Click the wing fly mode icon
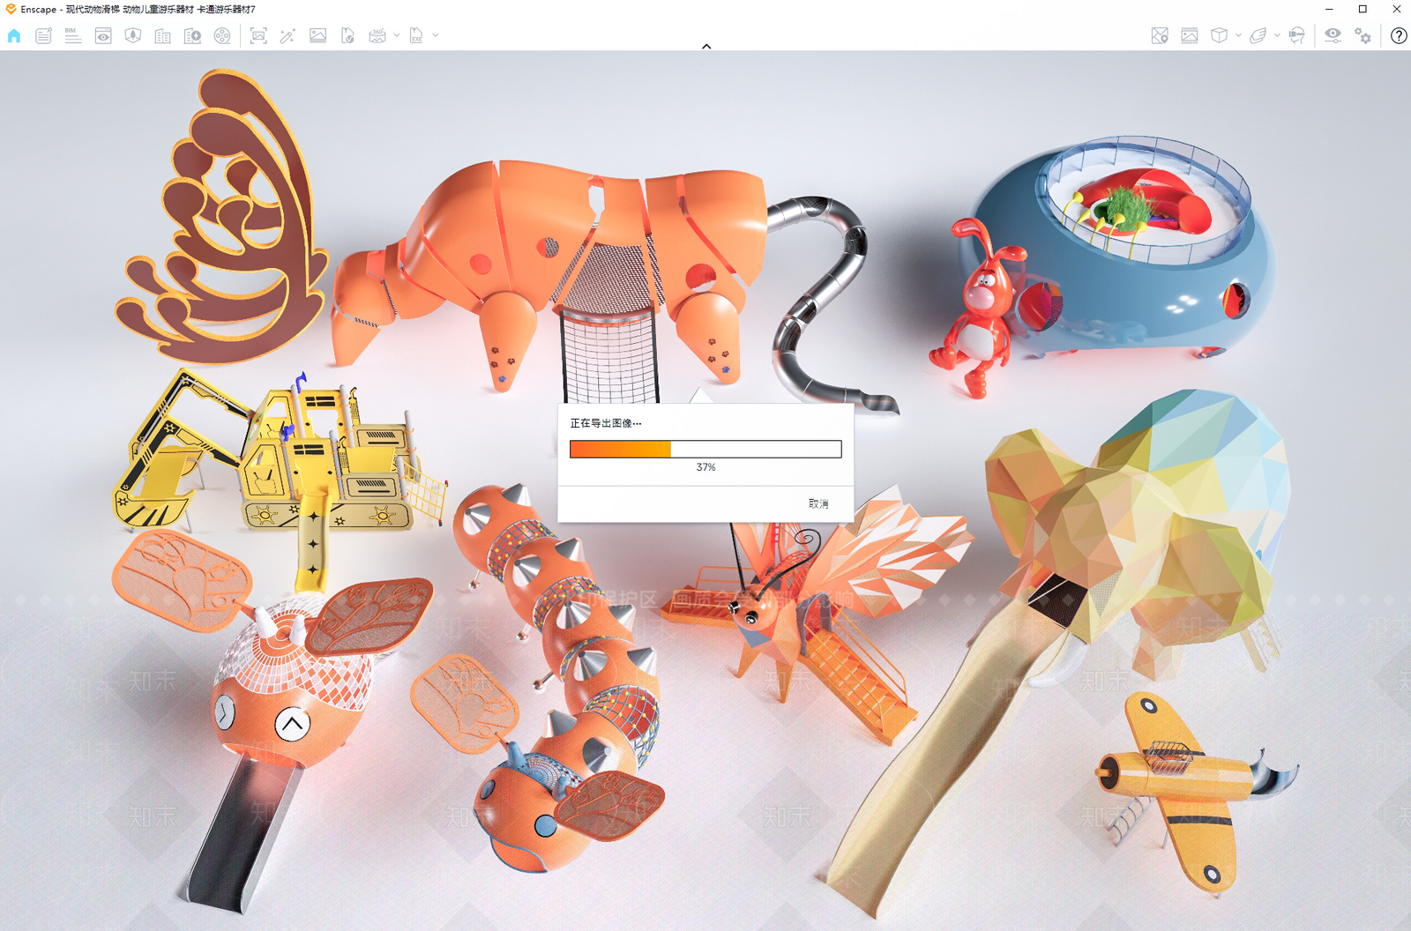 (x=1258, y=36)
